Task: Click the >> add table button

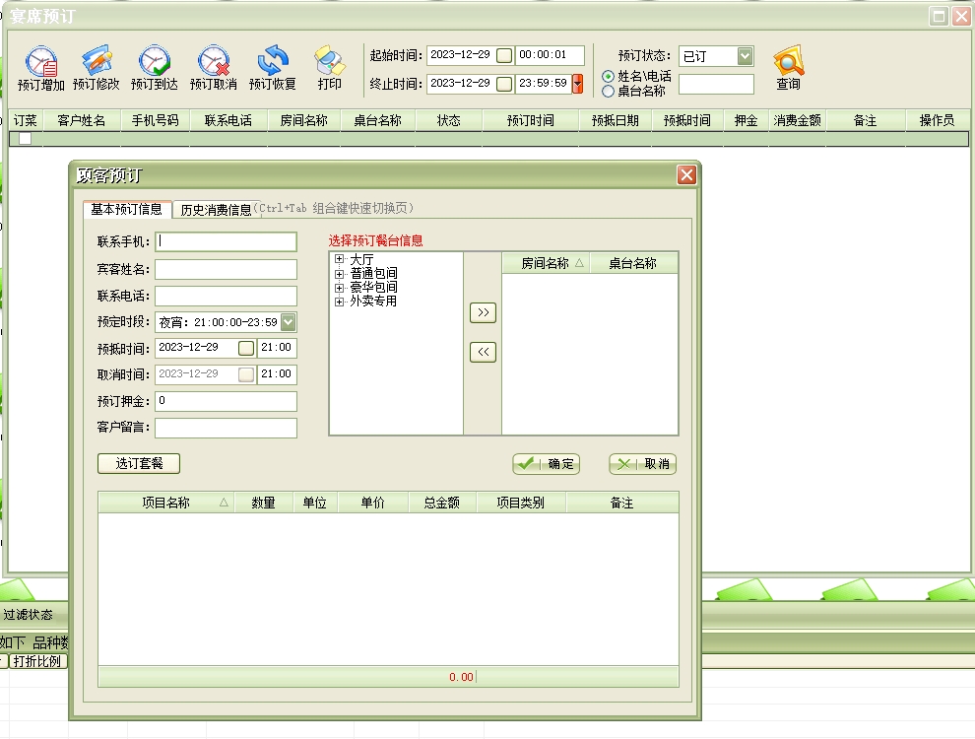Action: [x=483, y=312]
